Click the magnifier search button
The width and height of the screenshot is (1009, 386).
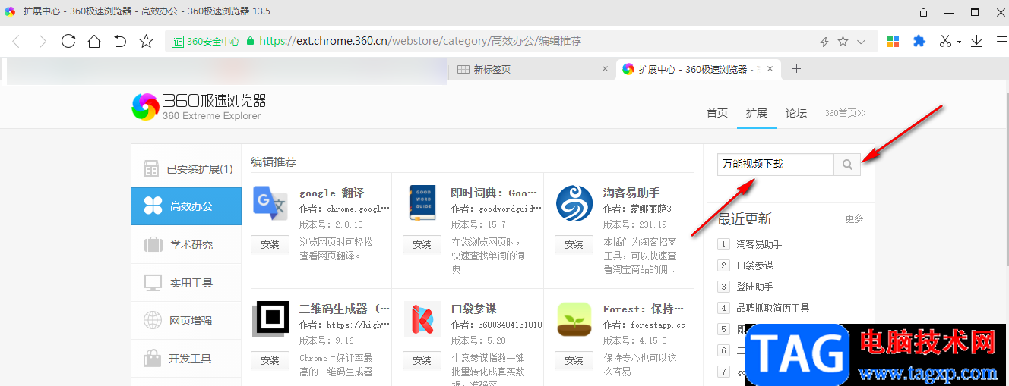tap(847, 164)
